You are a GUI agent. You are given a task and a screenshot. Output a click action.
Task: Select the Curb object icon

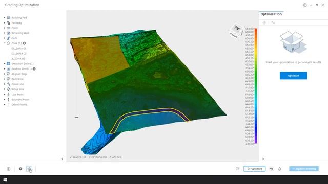(x=9, y=38)
